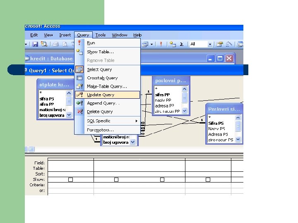298x223 pixels.
Task: Click the Build wand toolbar icon
Action: coord(229,44)
